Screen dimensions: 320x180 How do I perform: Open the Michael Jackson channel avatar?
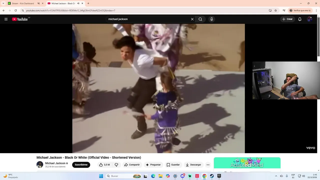pos(40,164)
